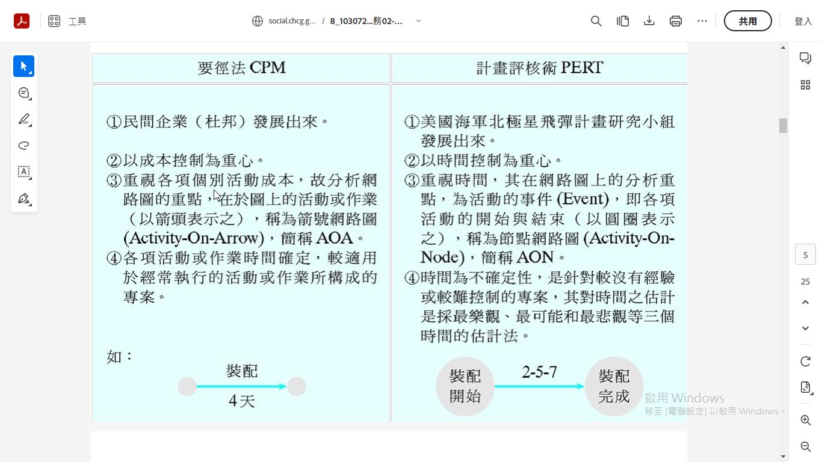Viewport: 822px width, 462px height.
Task: Select the add comment tool
Action: pyautogui.click(x=24, y=93)
